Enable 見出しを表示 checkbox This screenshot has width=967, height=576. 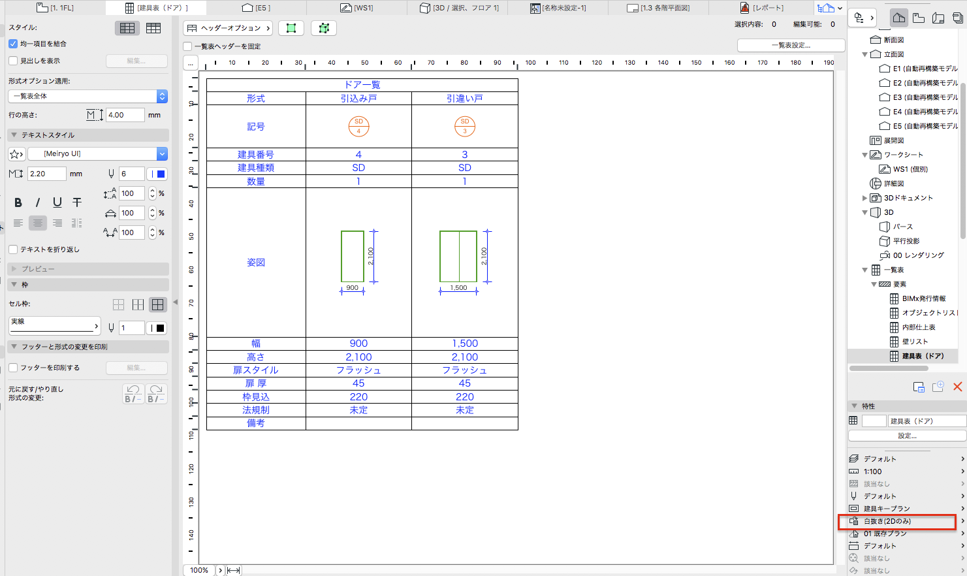click(13, 61)
